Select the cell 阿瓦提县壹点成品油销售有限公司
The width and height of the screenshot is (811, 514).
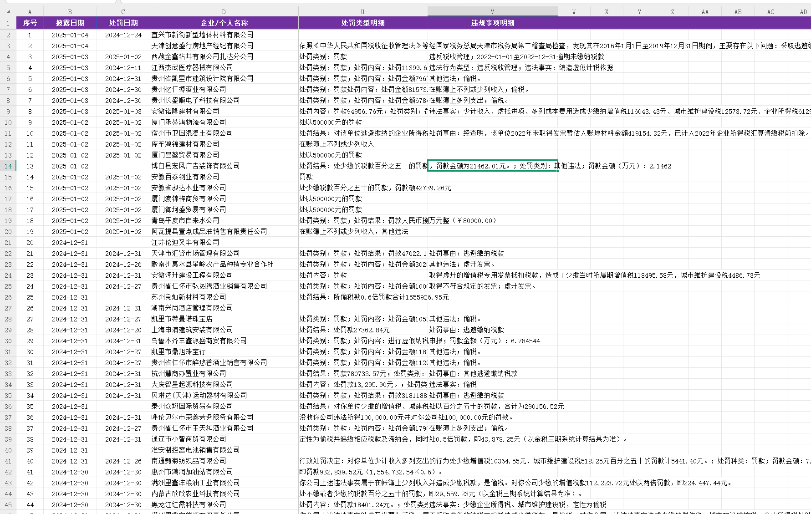pyautogui.click(x=224, y=232)
